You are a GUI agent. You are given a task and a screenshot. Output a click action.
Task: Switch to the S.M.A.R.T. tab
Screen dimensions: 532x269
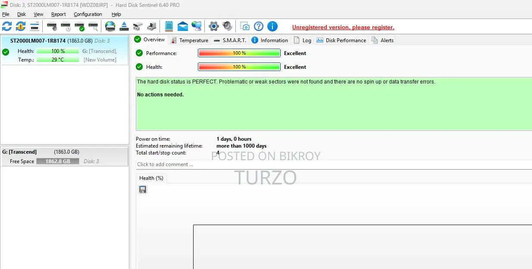coord(230,40)
